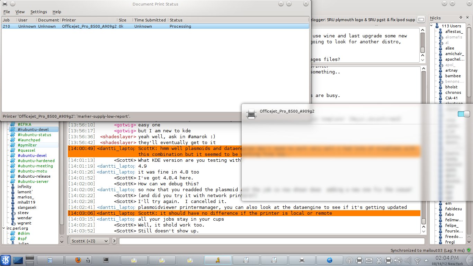Open the #kubuntu-status channel
The height and width of the screenshot is (266, 473).
(x=34, y=135)
